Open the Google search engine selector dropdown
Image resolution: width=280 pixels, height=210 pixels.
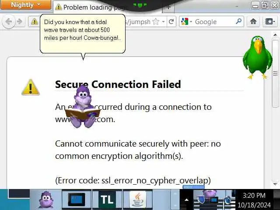pyautogui.click(x=186, y=22)
